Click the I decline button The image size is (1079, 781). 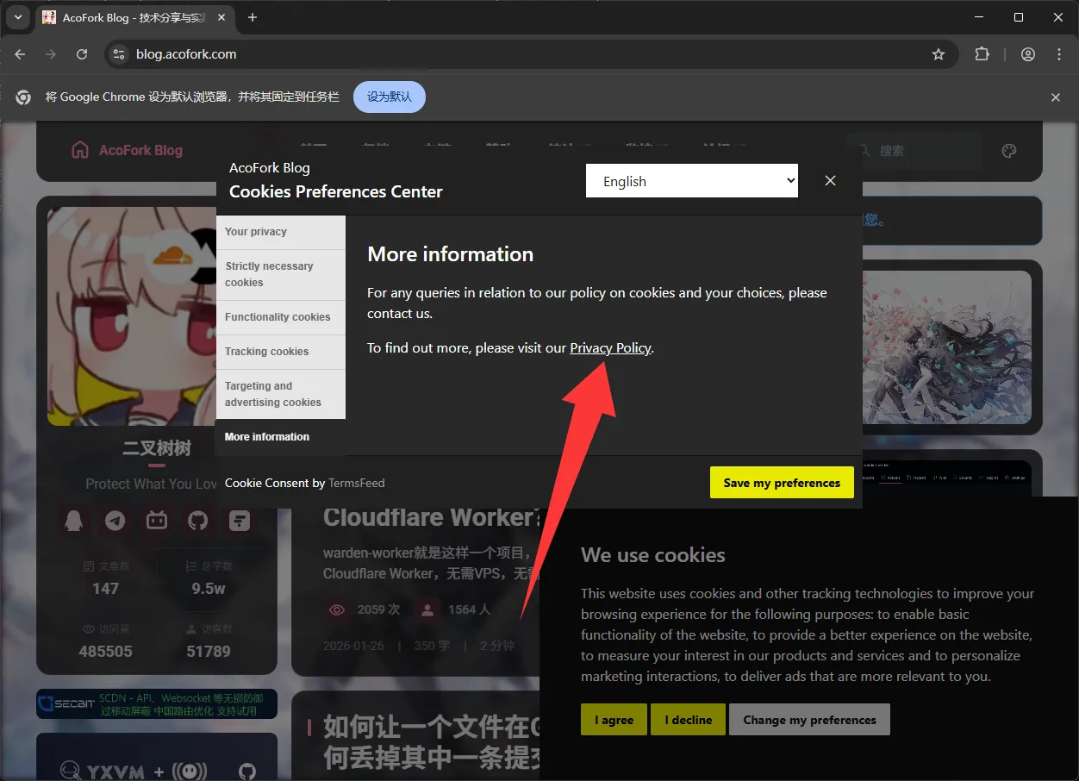coord(688,720)
